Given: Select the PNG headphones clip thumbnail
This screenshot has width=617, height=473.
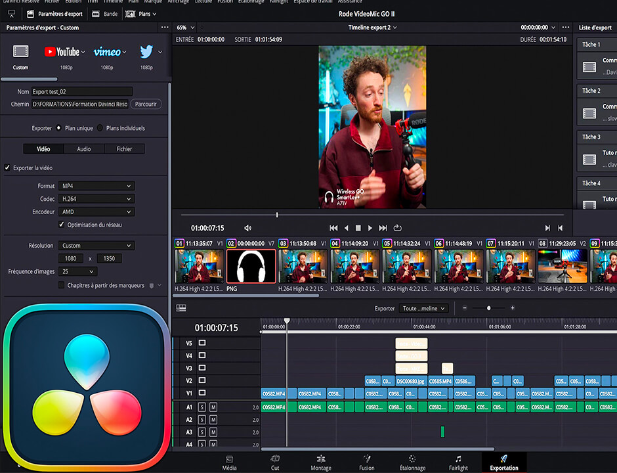Looking at the screenshot, I should coord(251,266).
